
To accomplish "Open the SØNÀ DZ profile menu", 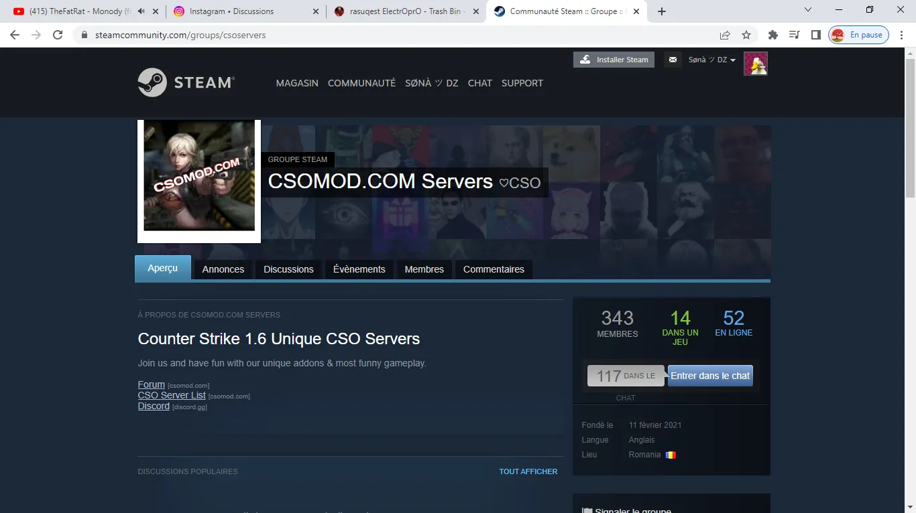I will tap(432, 83).
